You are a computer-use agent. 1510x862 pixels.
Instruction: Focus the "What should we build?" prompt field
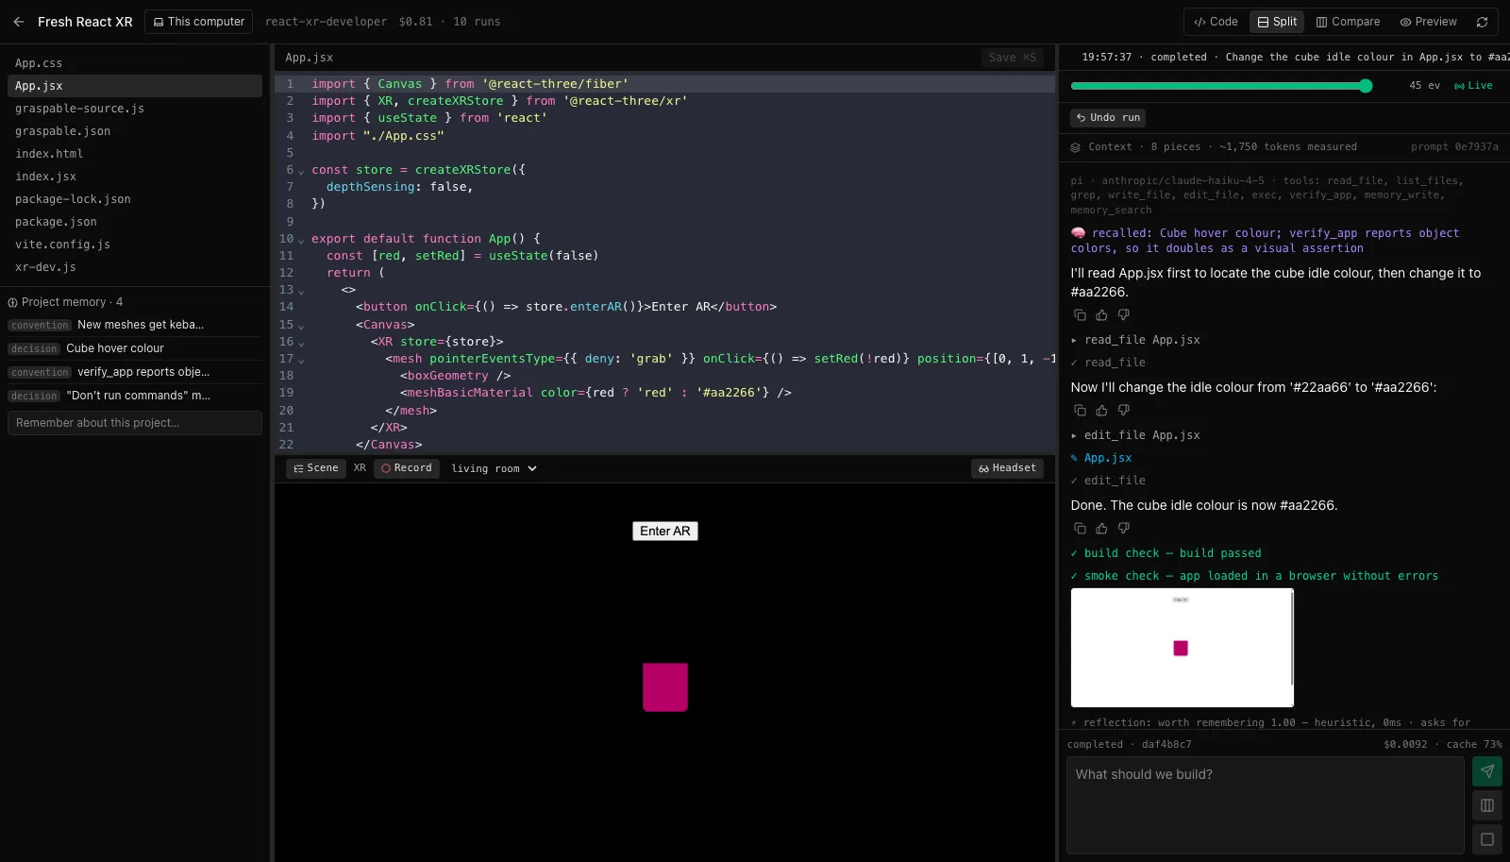(1265, 805)
